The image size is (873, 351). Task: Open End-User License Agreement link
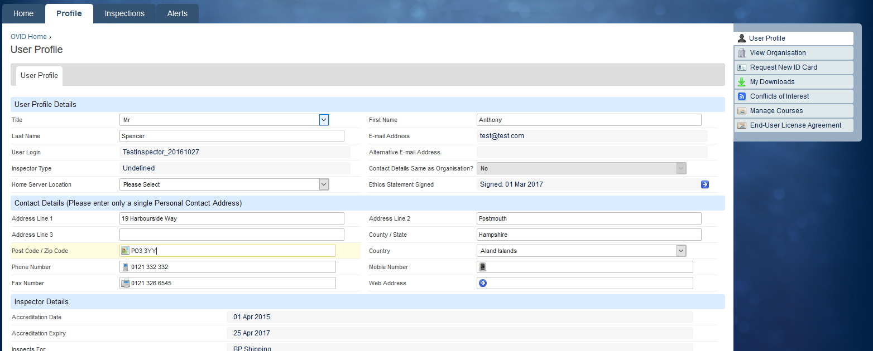coord(796,125)
